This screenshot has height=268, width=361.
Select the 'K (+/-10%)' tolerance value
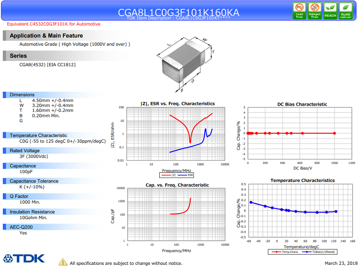(32, 187)
